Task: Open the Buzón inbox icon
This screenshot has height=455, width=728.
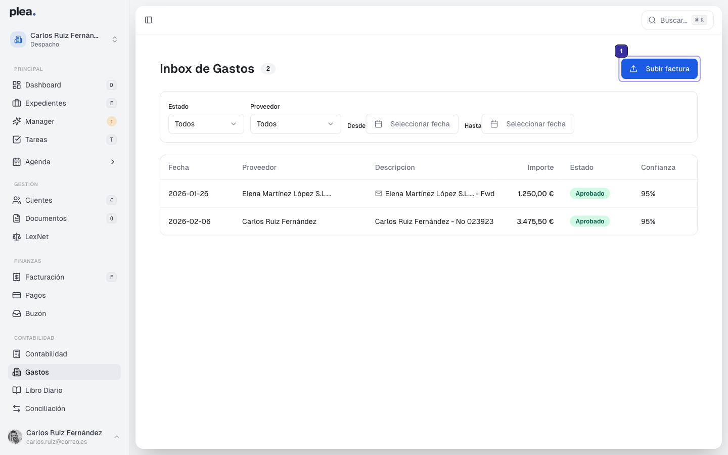Action: pyautogui.click(x=17, y=313)
